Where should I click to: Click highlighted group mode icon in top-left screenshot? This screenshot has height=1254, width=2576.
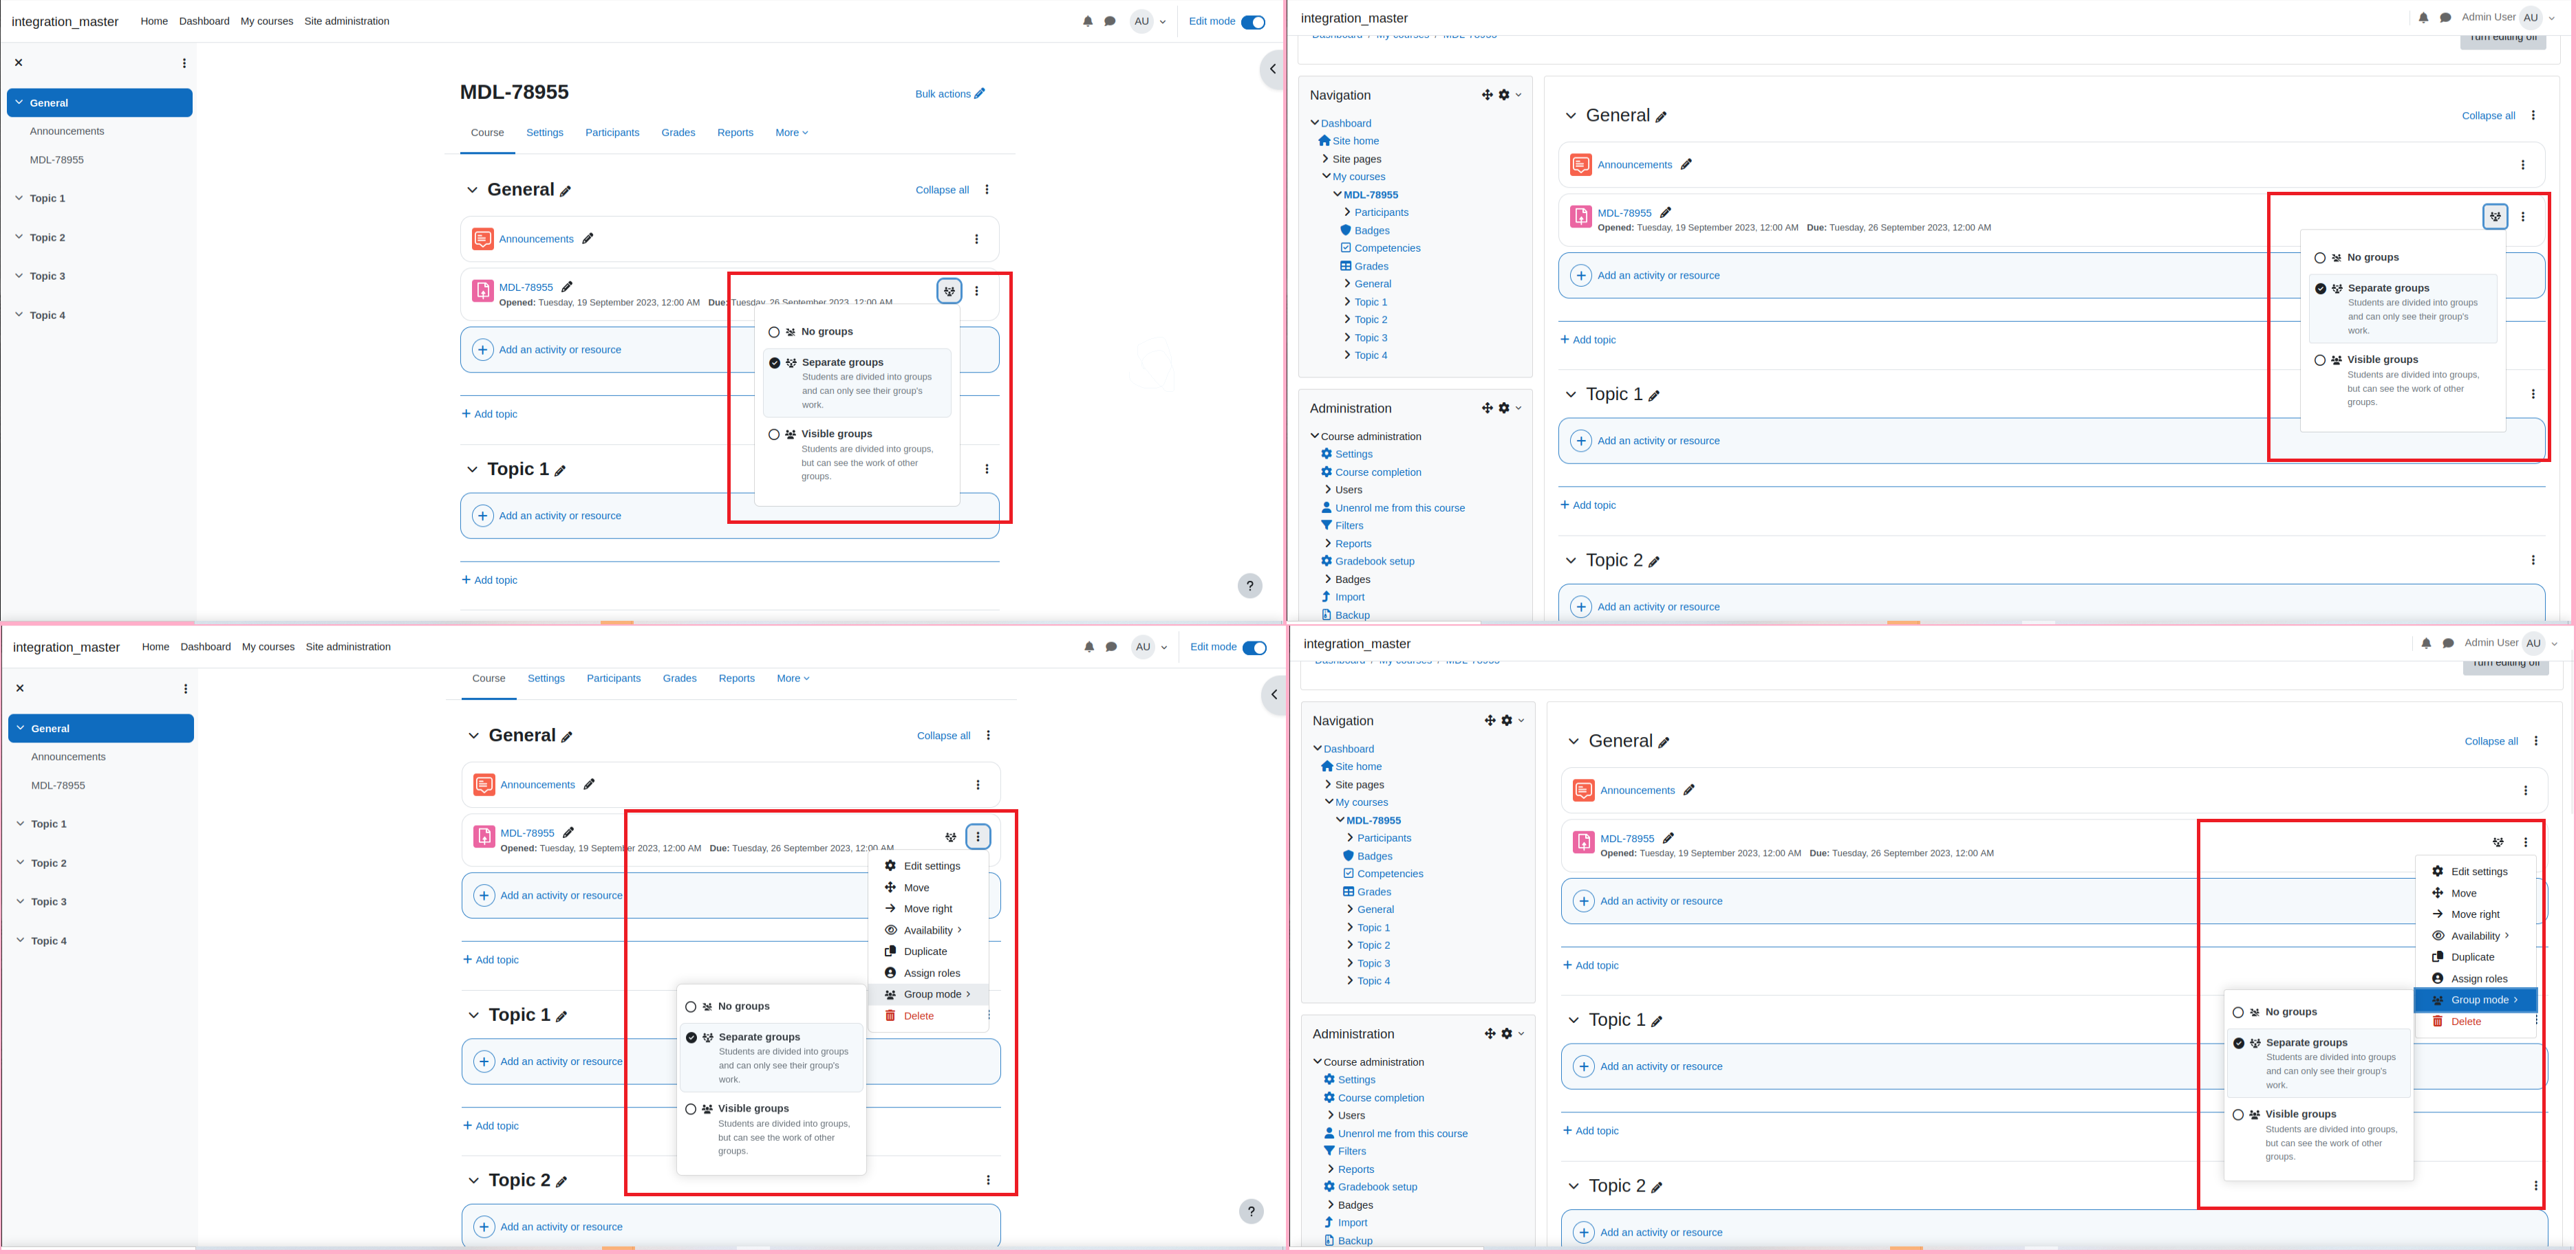[949, 291]
